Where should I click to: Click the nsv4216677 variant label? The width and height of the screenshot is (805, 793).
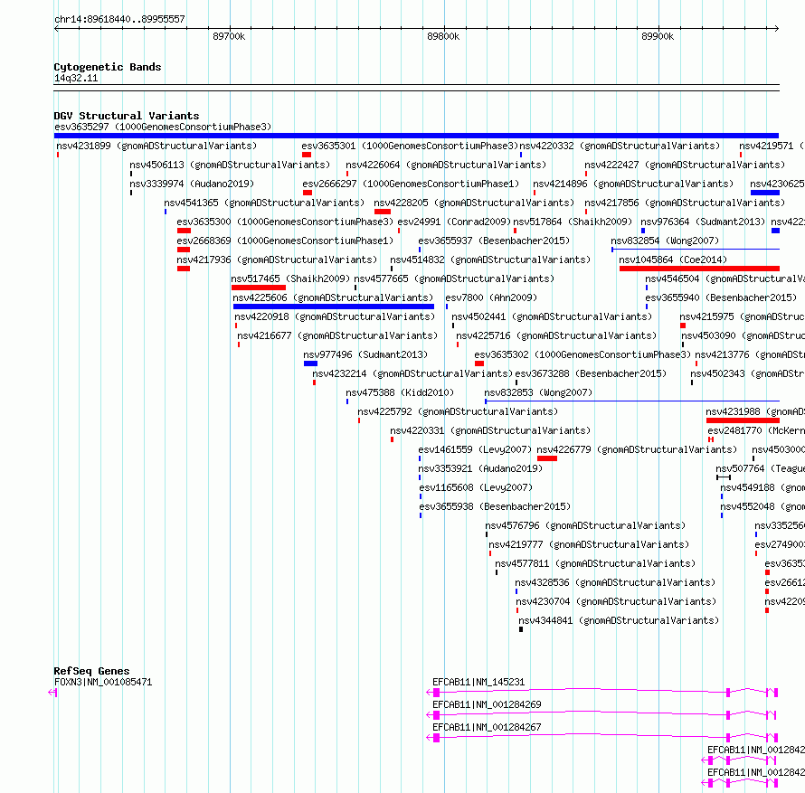point(337,335)
